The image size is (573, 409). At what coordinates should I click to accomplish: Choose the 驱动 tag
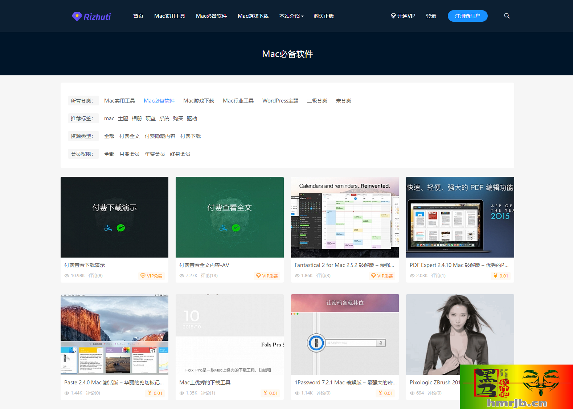[192, 118]
